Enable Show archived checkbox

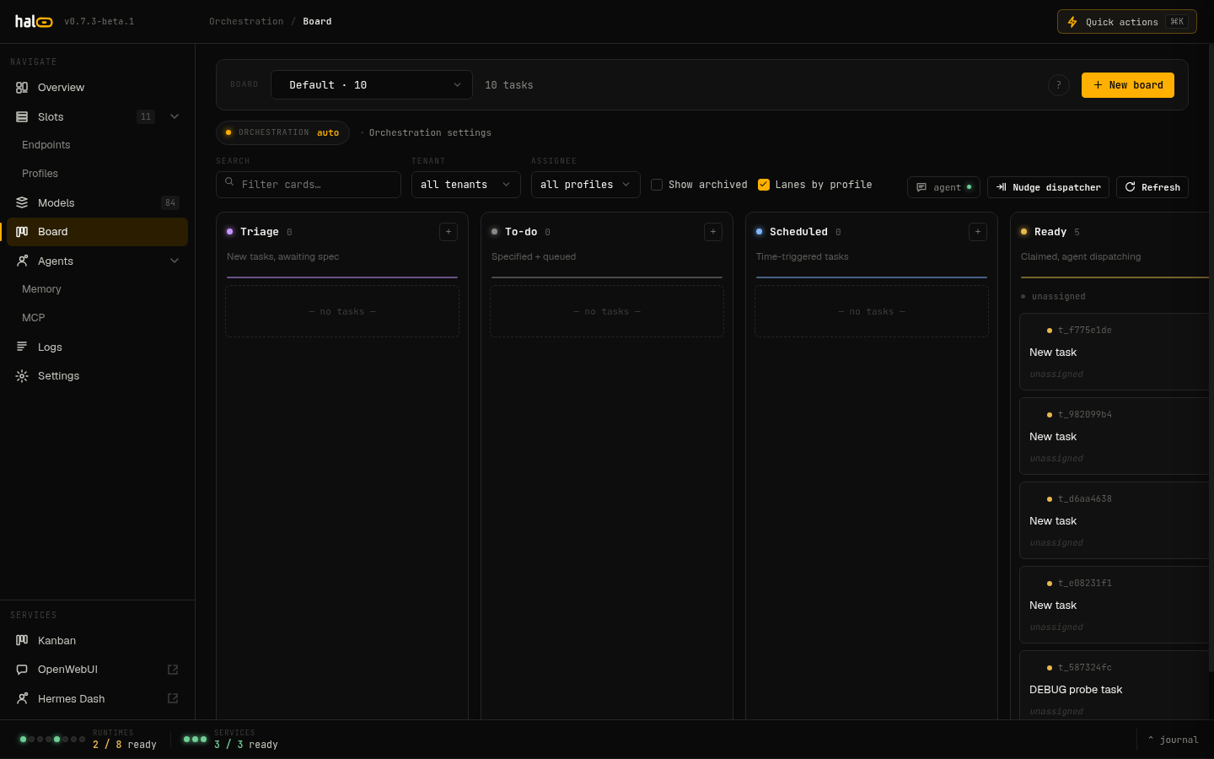(657, 185)
